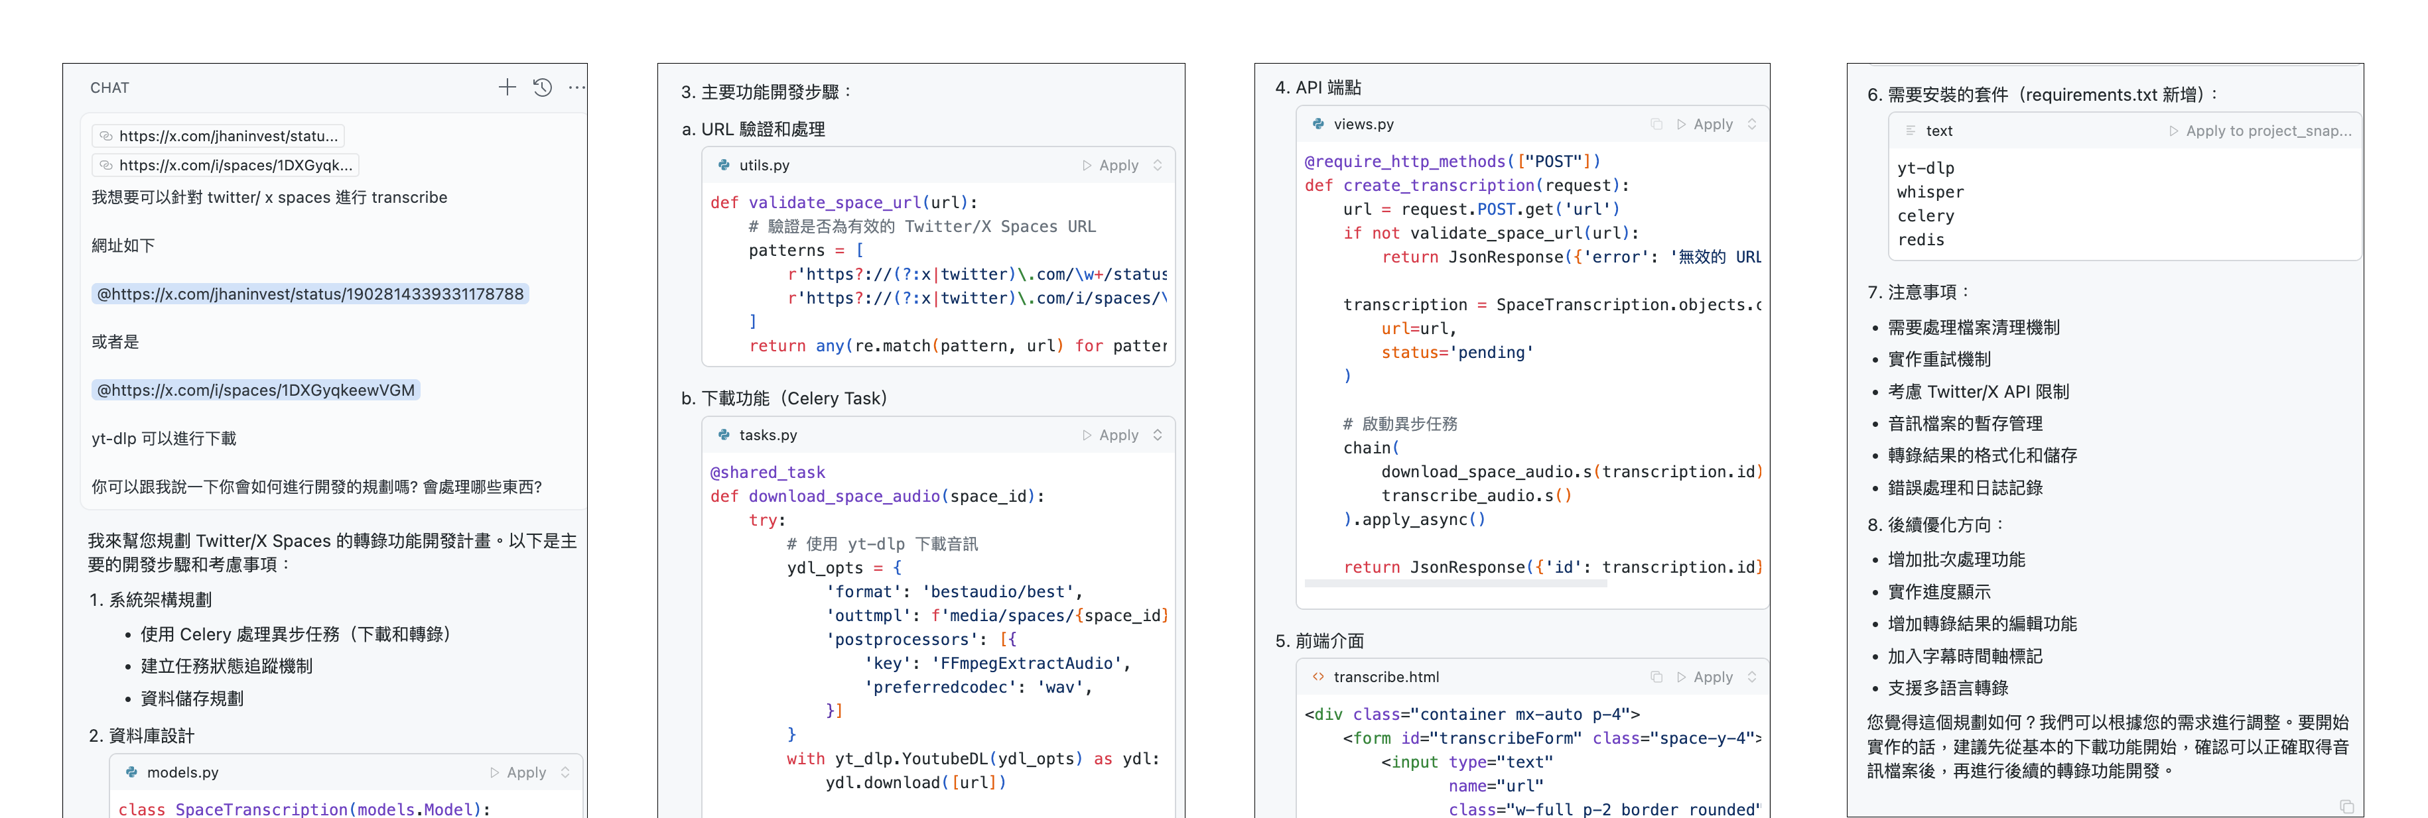Click the @https jhaninvest status mention

click(x=310, y=294)
